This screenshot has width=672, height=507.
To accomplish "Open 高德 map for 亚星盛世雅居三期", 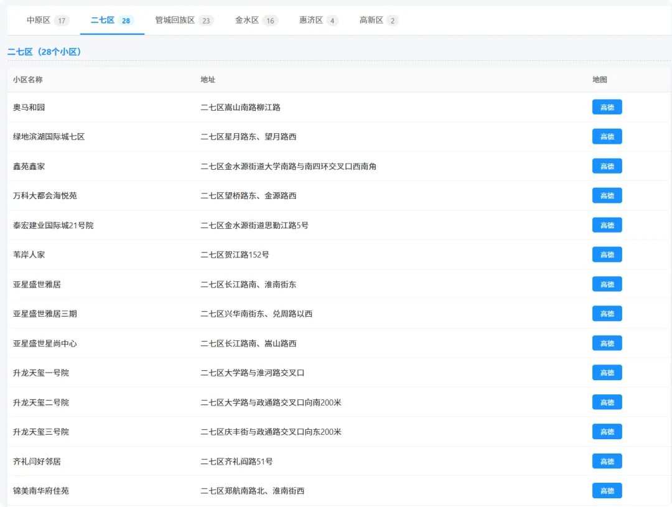I will [x=607, y=314].
